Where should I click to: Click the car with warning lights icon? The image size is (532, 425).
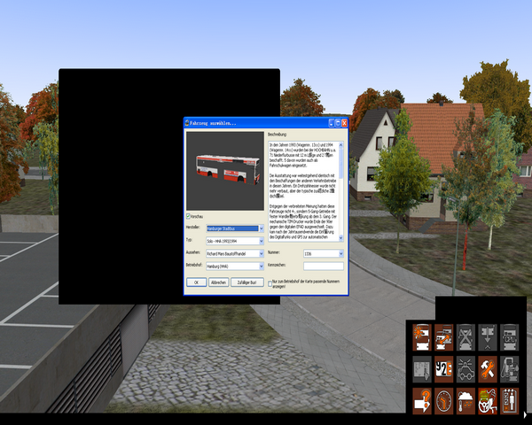(x=465, y=369)
